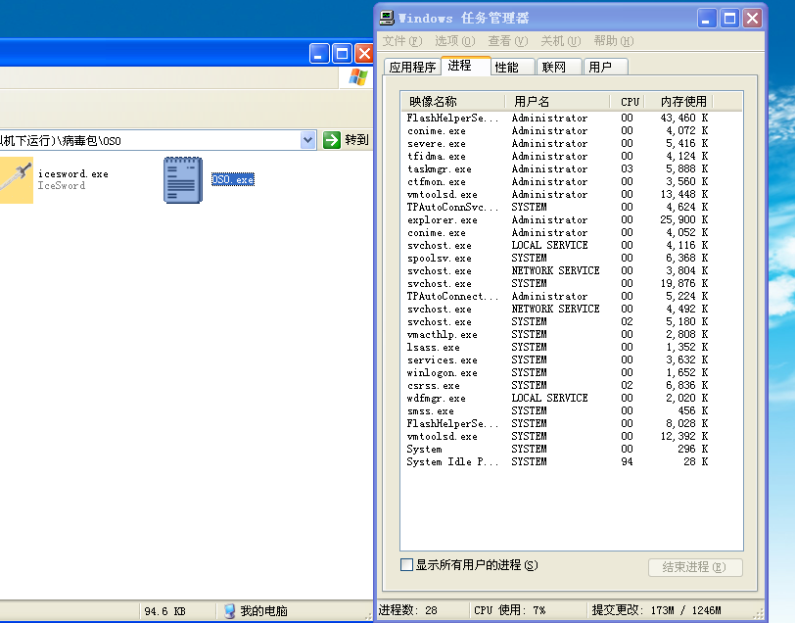
Task: Sort processes by CPU column header
Action: click(630, 101)
